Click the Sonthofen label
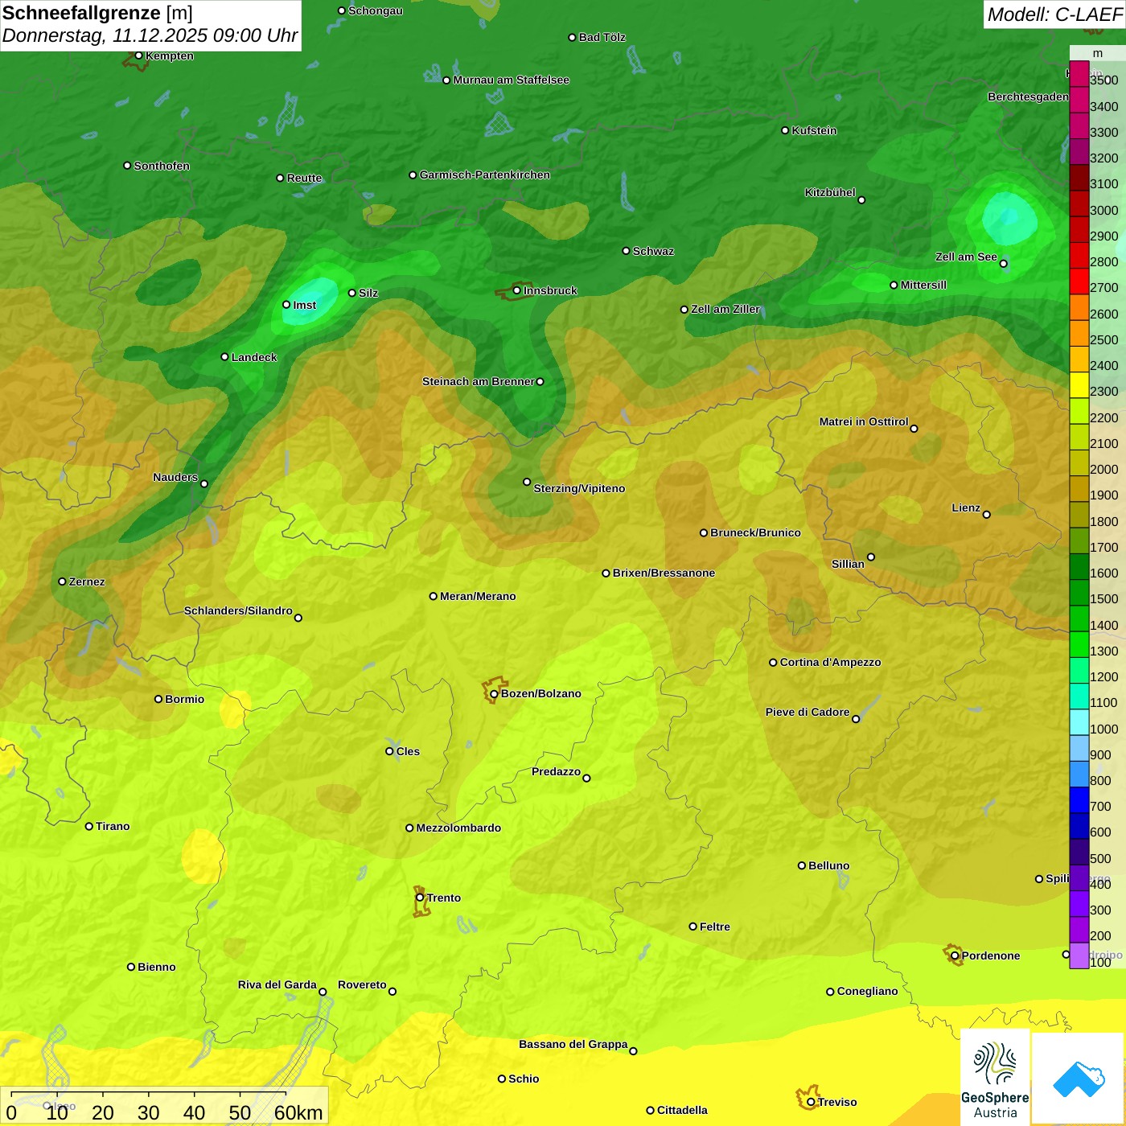 162,166
